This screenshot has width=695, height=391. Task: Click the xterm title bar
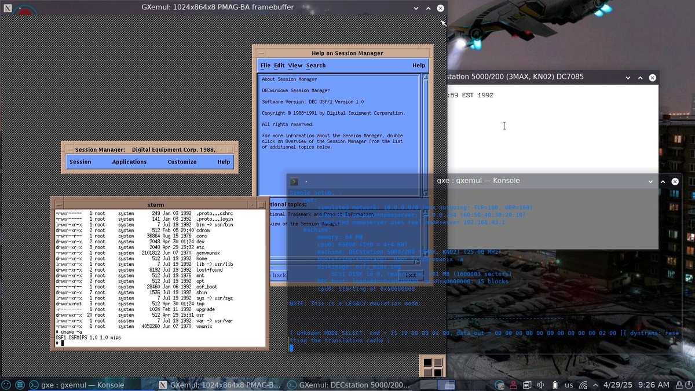pyautogui.click(x=155, y=204)
